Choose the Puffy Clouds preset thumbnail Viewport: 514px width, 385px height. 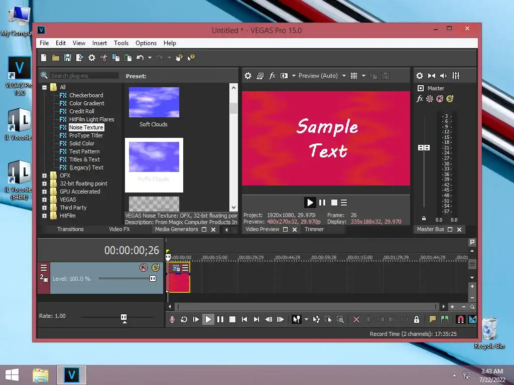click(x=154, y=157)
